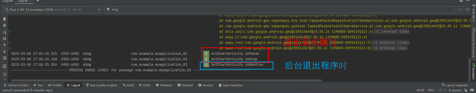The height and width of the screenshot is (93, 476).
Task: Open the Build tool window
Action: (x=128, y=85)
